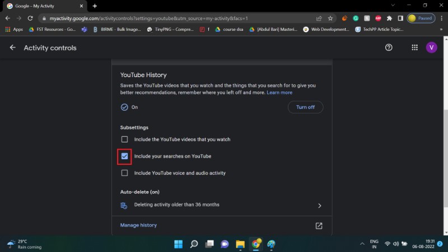This screenshot has width=448, height=252.
Task: Select the Google – My Activity tab
Action: point(44,6)
